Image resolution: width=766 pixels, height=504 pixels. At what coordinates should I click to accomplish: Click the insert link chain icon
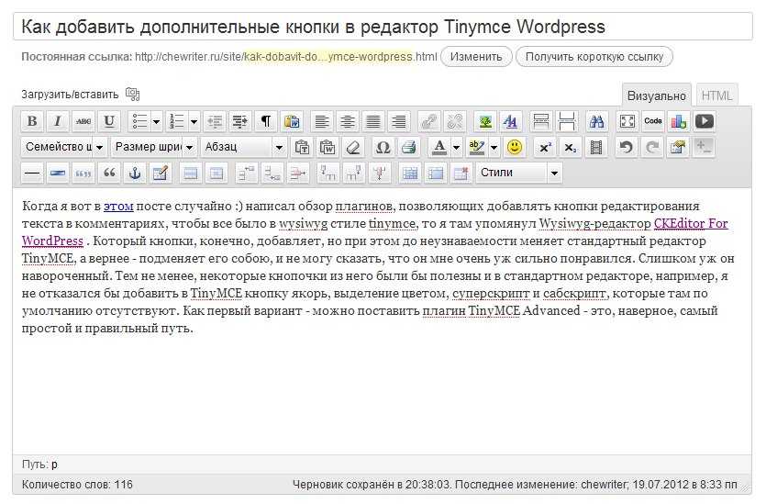[429, 121]
